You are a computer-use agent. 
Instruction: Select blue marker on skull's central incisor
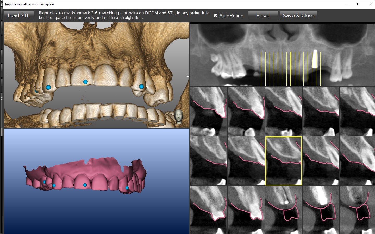pos(85,82)
